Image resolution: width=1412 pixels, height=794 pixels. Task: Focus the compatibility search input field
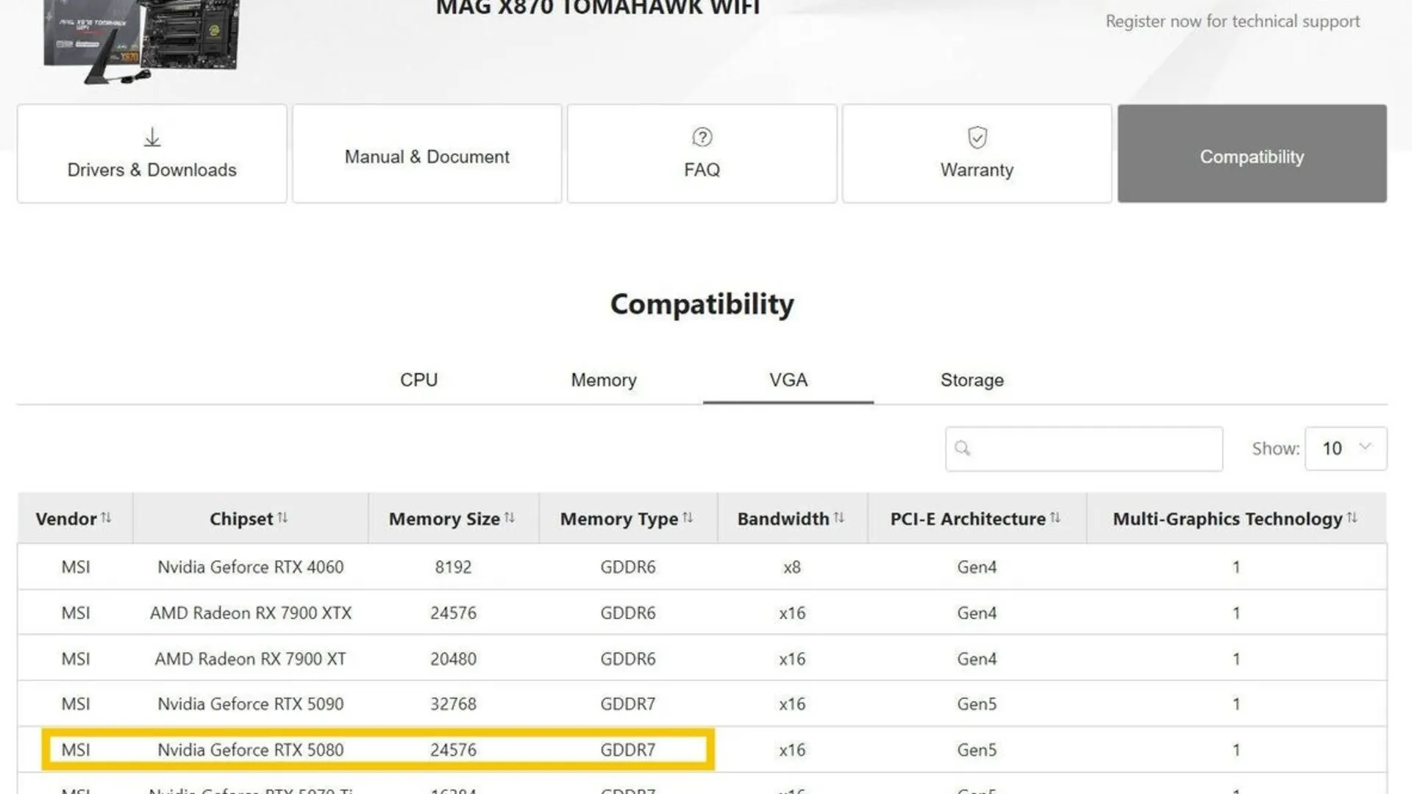1084,448
